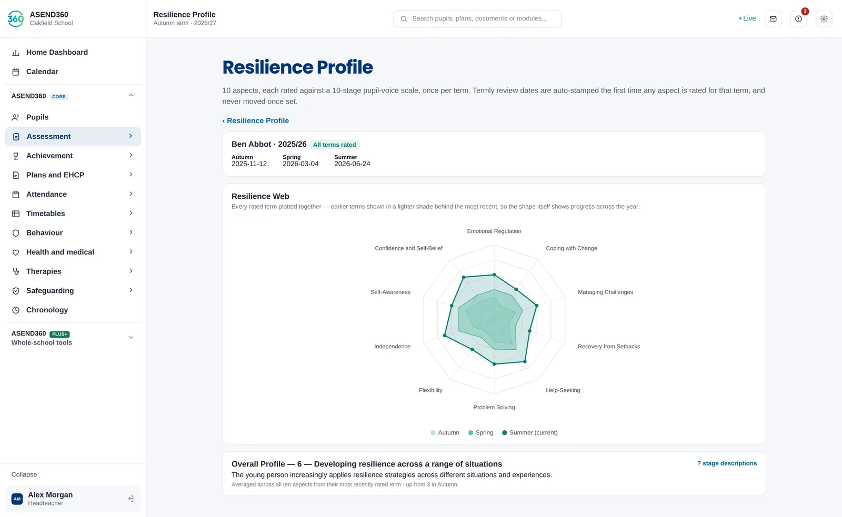Expand ASEND360 Plus whole-school tools chevron
The height and width of the screenshot is (517, 842).
(131, 338)
